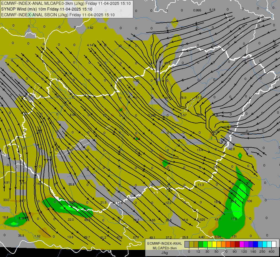This screenshot has width=280, height=257.
Task: Click map value 13.6
Action: click(70, 237)
